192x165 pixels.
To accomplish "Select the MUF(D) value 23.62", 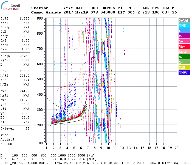I will click(x=24, y=55).
